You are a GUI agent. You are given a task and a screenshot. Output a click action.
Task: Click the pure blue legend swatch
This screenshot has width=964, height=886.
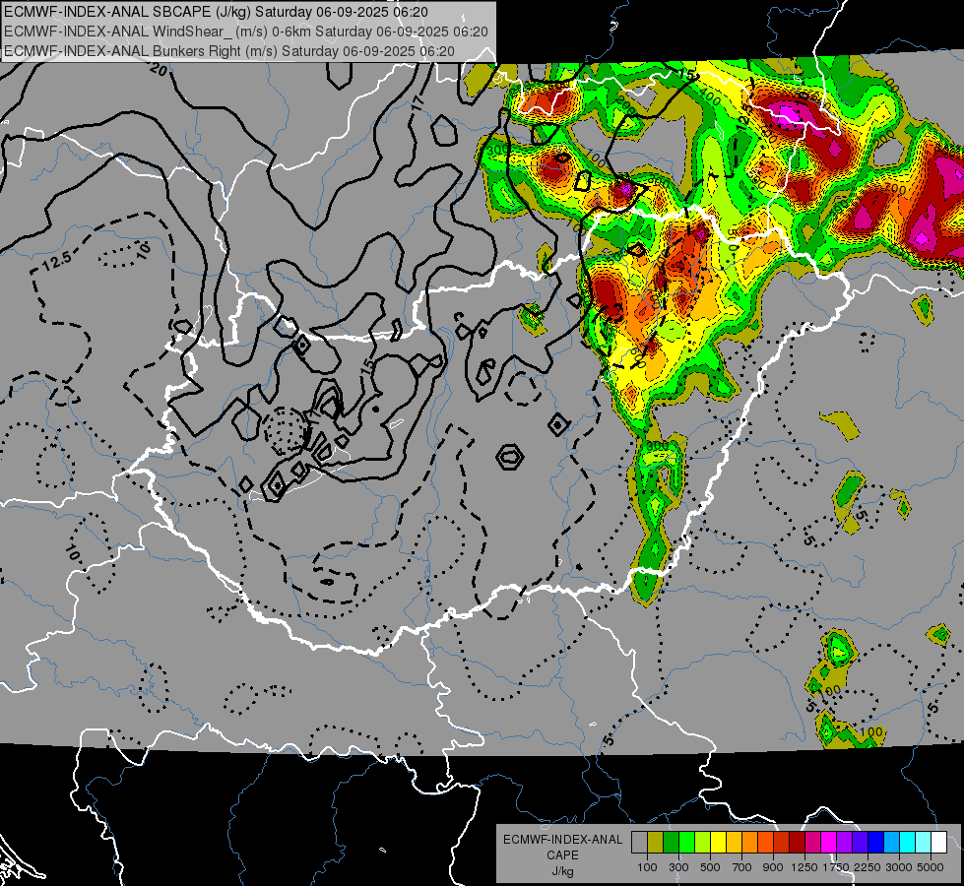pos(876,843)
